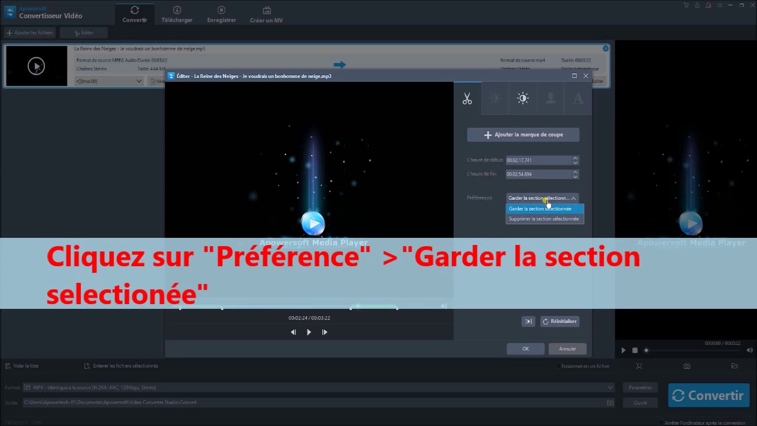Switch to the Créer un MV tab
Viewport: 757px width, 426px height.
tap(266, 15)
